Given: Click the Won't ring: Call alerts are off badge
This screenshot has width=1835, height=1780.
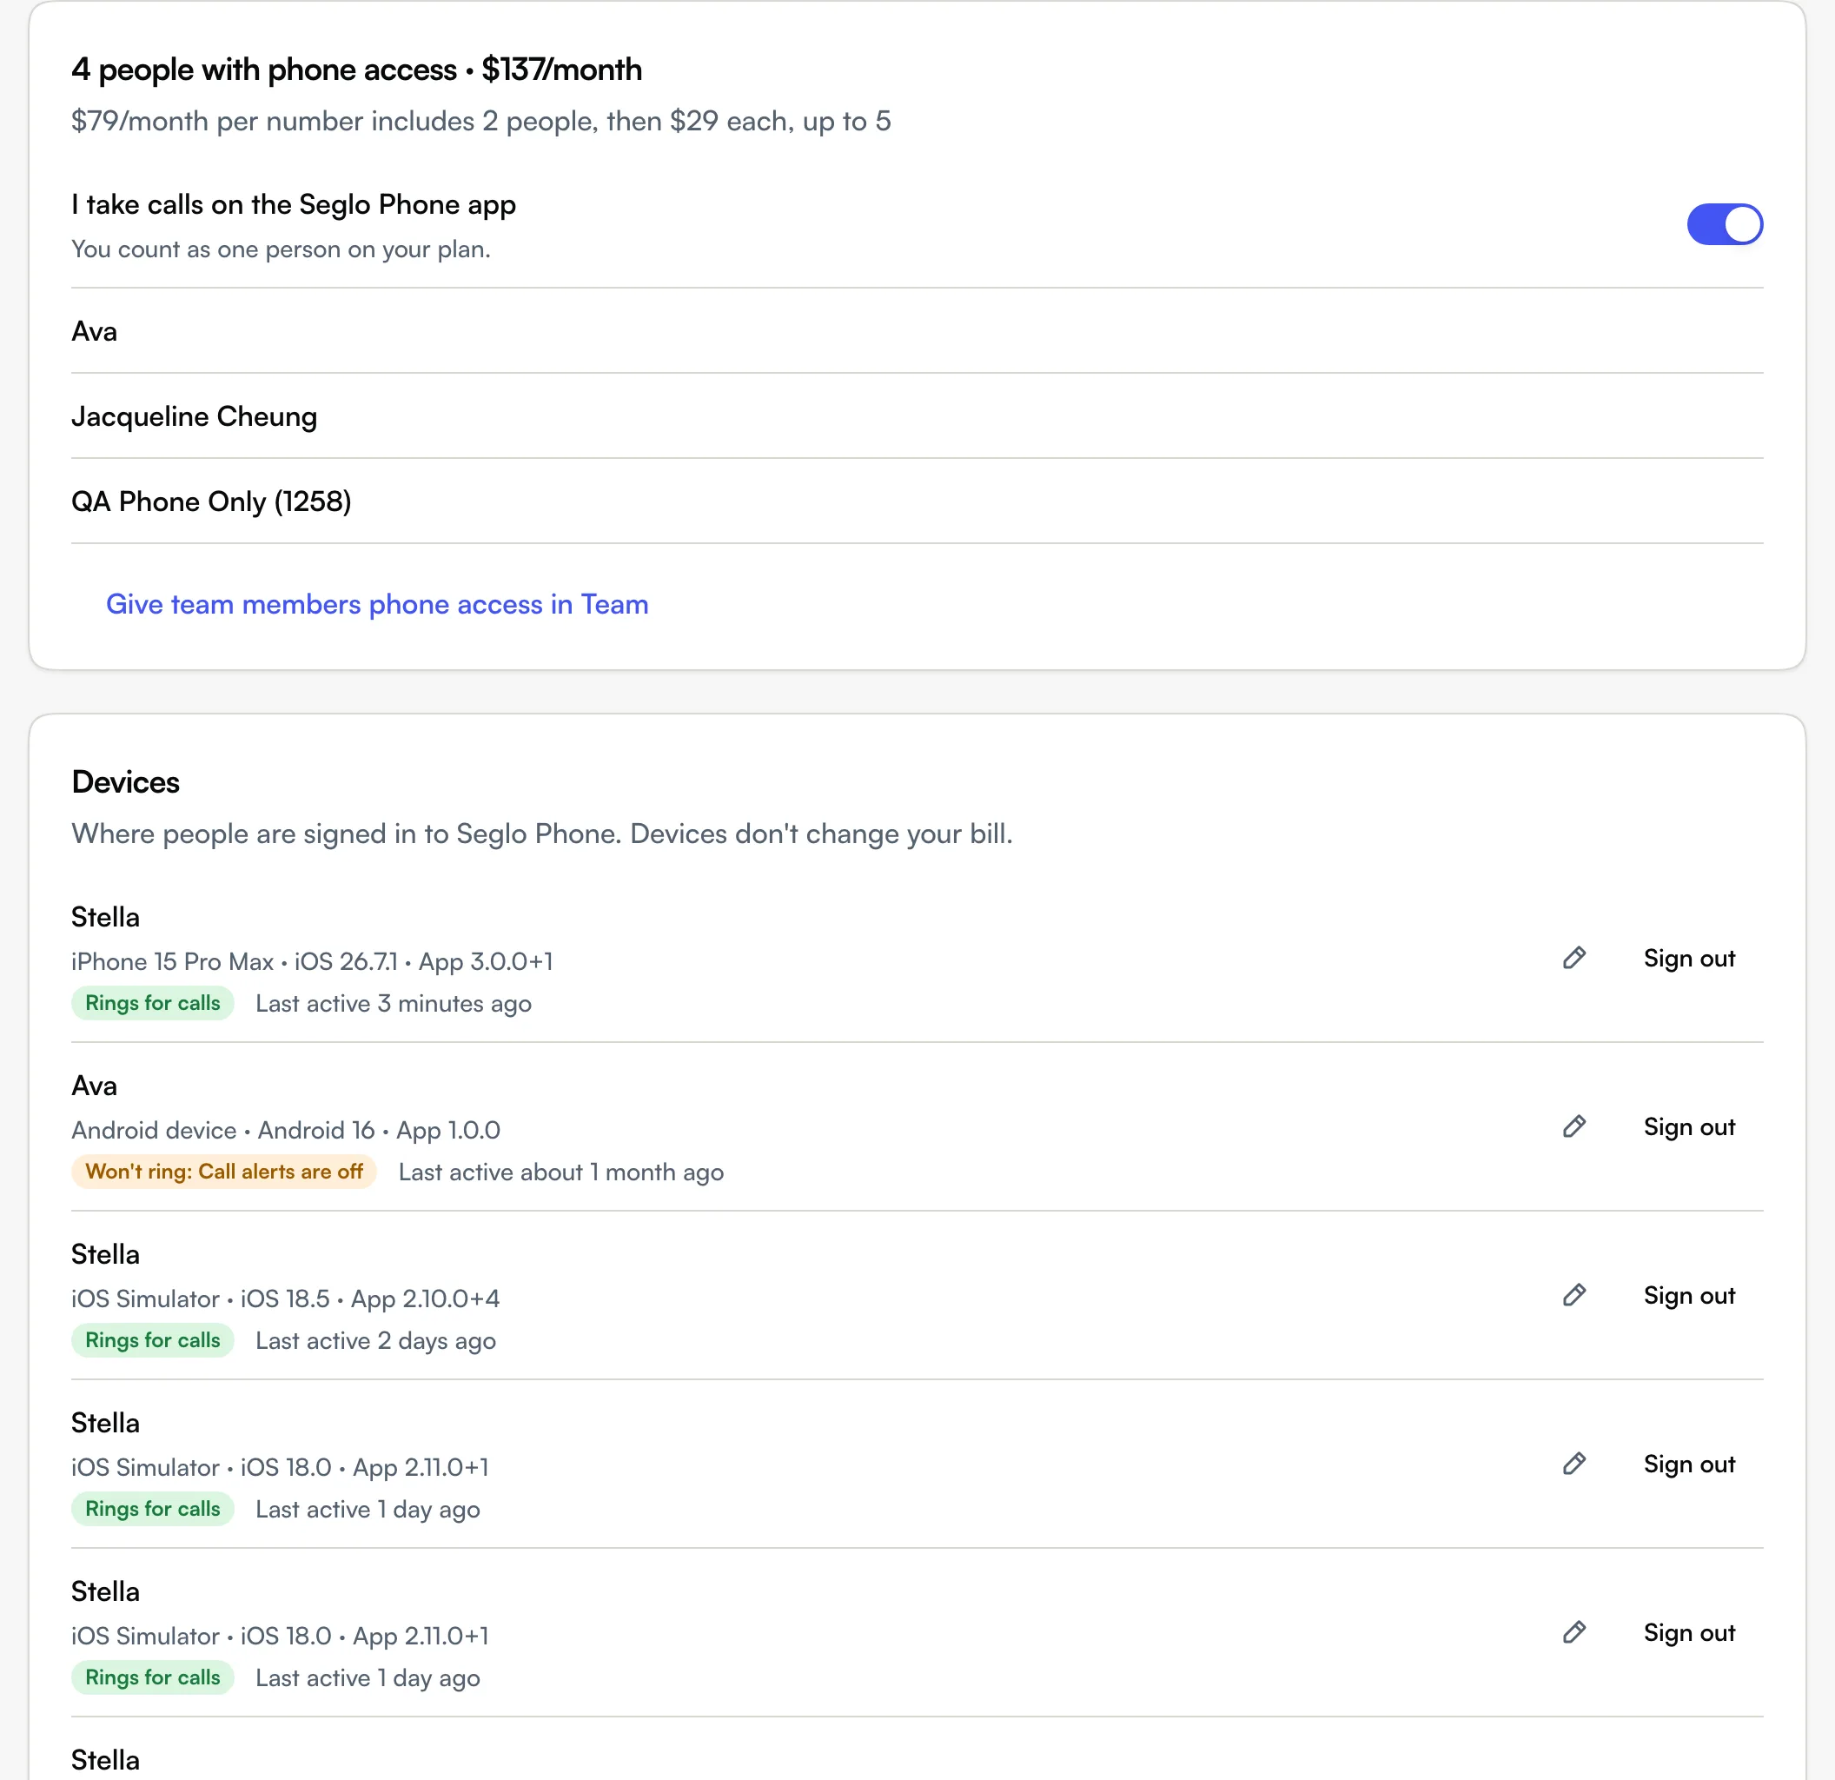Looking at the screenshot, I should [224, 1172].
